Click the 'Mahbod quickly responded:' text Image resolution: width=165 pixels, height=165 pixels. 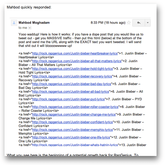tap(29, 7)
